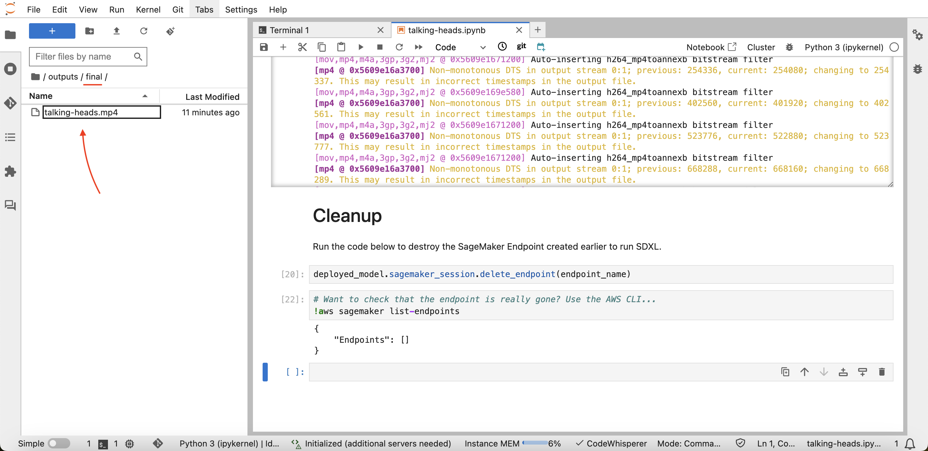The height and width of the screenshot is (451, 928).
Task: Open the Git sidebar panel icon
Action: (x=10, y=103)
